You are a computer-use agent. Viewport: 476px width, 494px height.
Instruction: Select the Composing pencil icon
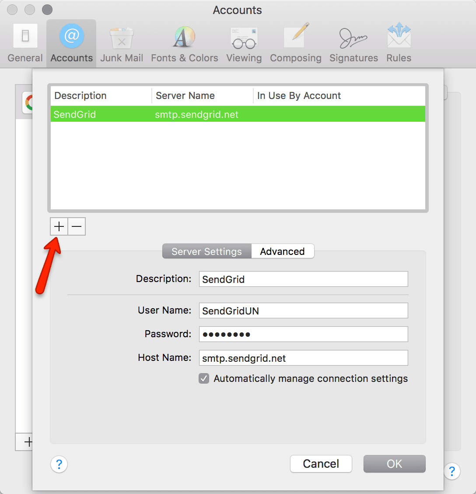296,42
